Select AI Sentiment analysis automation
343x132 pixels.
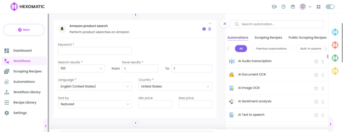point(277,102)
